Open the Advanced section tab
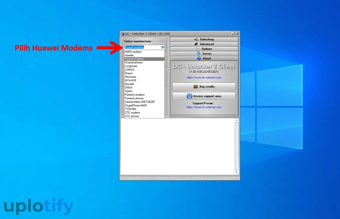 [204, 44]
